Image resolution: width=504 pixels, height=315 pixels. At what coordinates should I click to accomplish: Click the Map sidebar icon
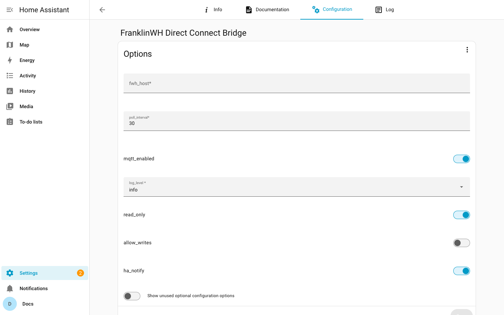tap(10, 45)
